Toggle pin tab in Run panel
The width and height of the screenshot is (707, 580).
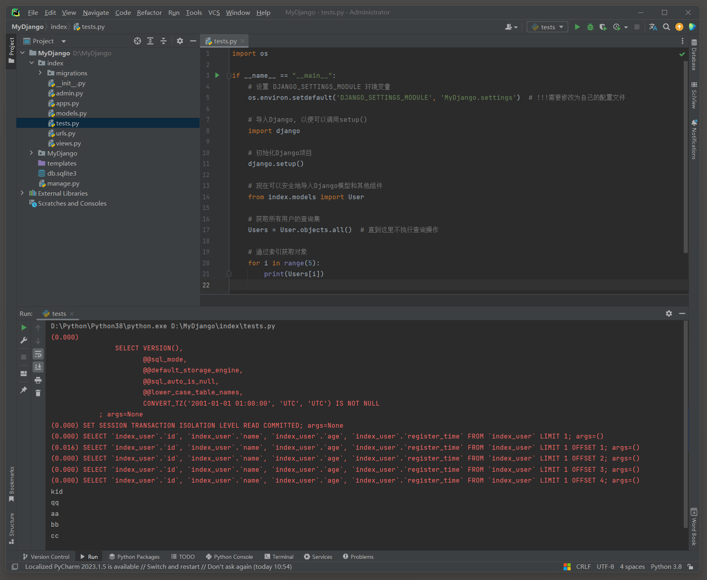24,390
